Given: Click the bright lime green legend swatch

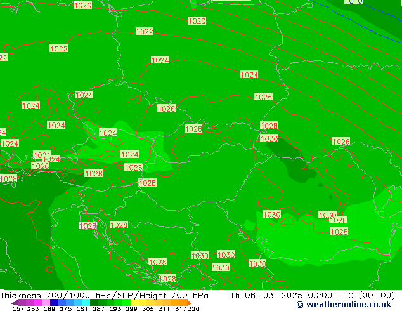Looking at the screenshot, I should pos(126,303).
